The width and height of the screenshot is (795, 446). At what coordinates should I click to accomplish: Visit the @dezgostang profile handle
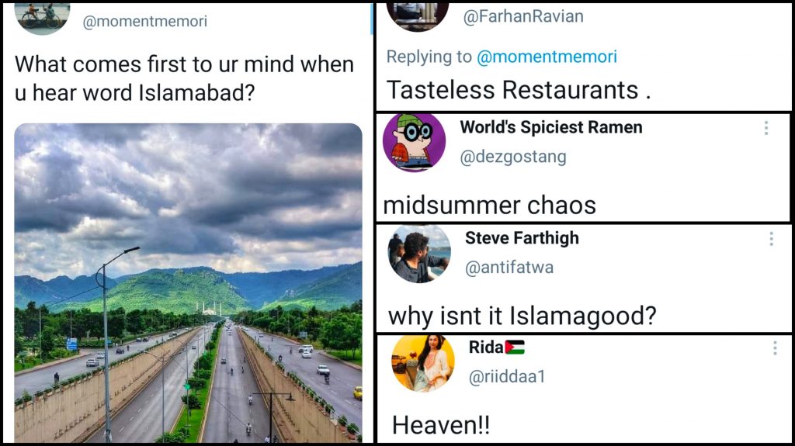pyautogui.click(x=513, y=157)
